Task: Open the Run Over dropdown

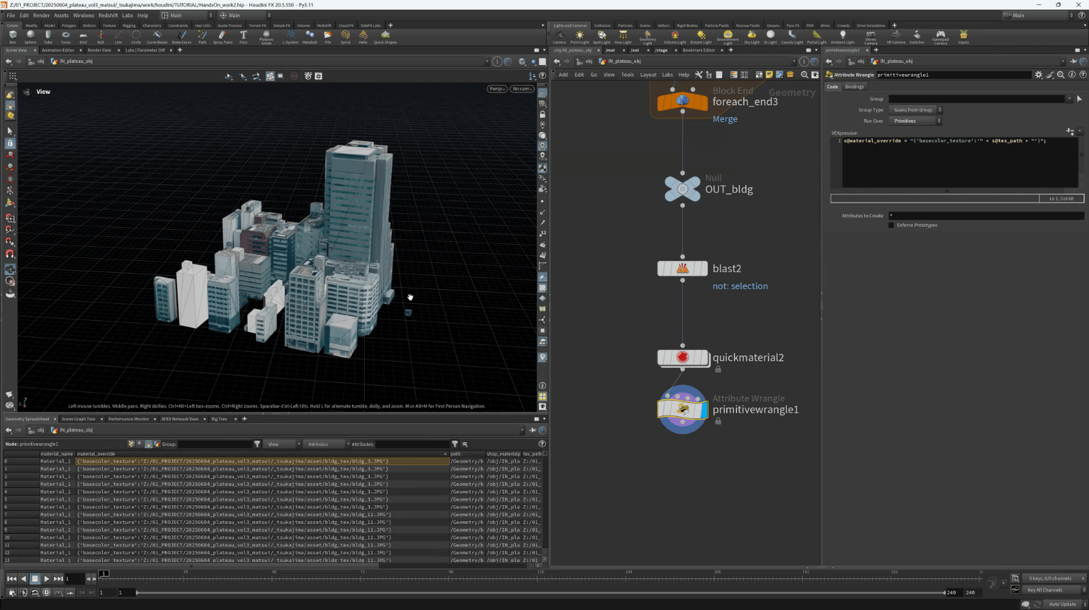Action: click(x=916, y=121)
